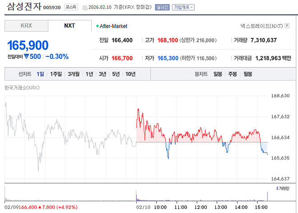
Task: Click the current price 165,900
Action: coord(28,45)
